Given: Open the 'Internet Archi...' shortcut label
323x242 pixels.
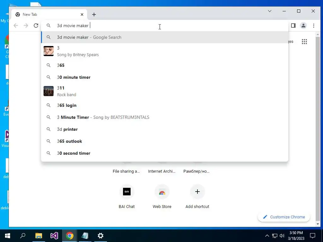Looking at the screenshot, I should coord(162,171).
